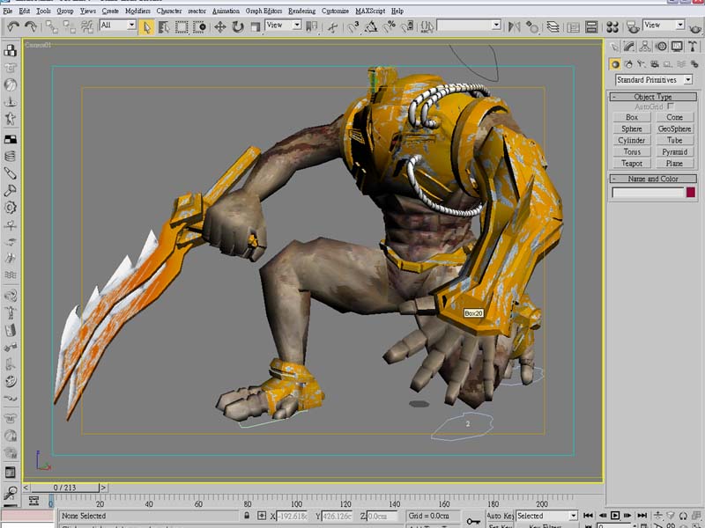Switch to the Display command panel tab
This screenshot has width=705, height=528.
tap(677, 47)
